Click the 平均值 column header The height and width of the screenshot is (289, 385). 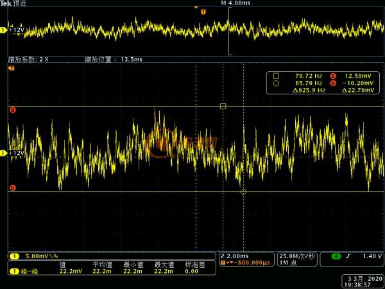point(102,265)
